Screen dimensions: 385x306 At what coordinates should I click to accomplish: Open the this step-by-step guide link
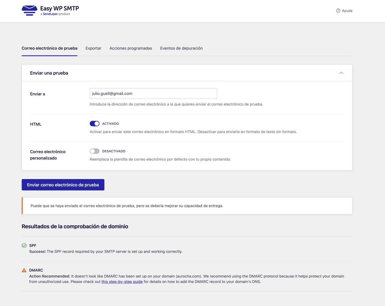click(x=122, y=282)
